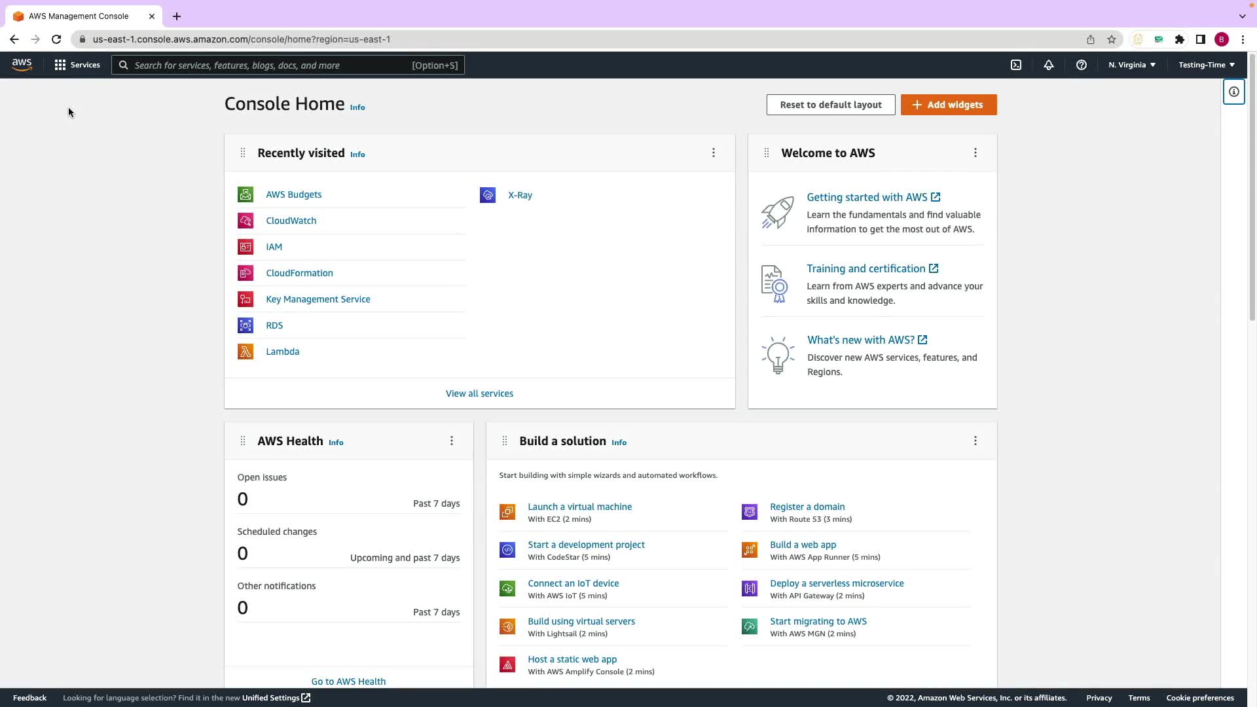This screenshot has height=707, width=1257.
Task: Bookmark page with the star icon
Action: tap(1112, 39)
